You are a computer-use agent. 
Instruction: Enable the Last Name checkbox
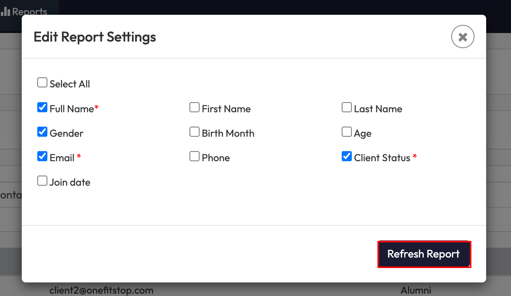pyautogui.click(x=347, y=108)
